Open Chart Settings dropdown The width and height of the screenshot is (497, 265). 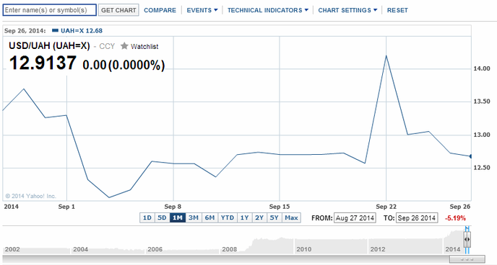point(347,10)
